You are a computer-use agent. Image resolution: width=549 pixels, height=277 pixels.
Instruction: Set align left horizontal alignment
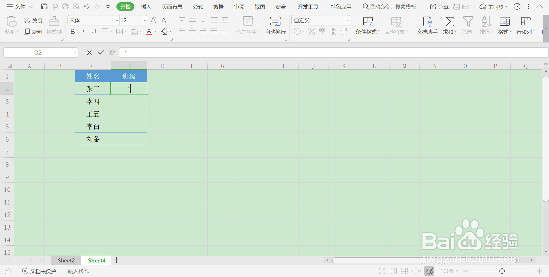(182, 31)
